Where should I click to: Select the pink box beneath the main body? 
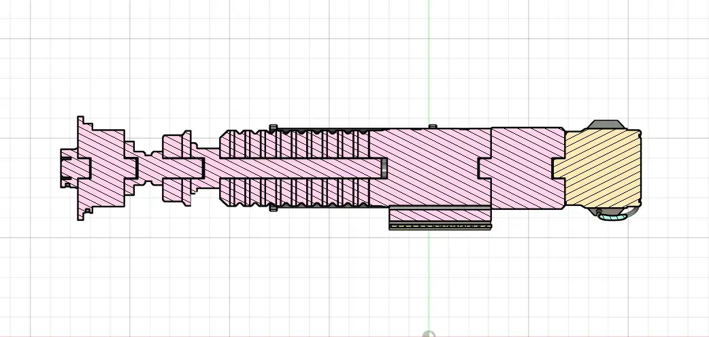[x=440, y=215]
